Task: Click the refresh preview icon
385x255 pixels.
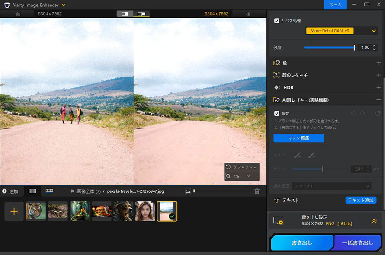Action: 228,167
